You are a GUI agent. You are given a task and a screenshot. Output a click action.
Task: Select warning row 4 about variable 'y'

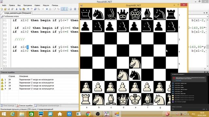(40, 89)
